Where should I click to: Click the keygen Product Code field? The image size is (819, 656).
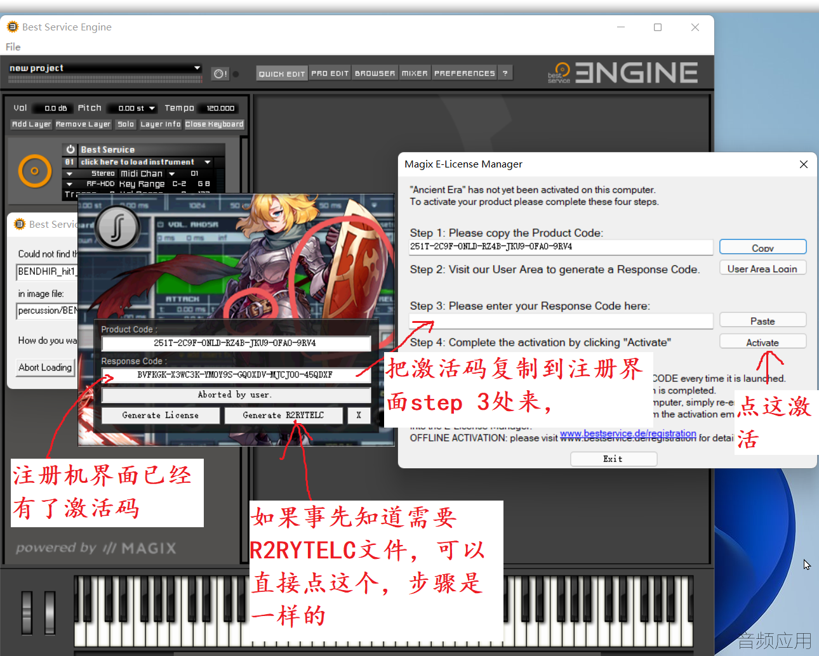(x=236, y=343)
